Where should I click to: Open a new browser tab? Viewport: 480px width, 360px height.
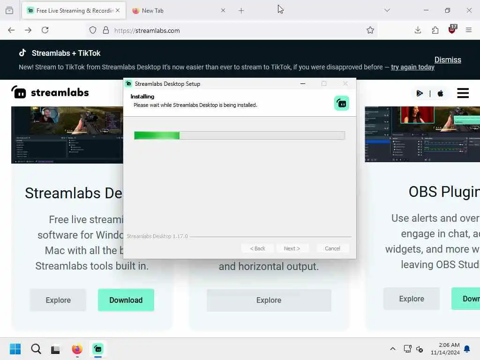pyautogui.click(x=241, y=11)
